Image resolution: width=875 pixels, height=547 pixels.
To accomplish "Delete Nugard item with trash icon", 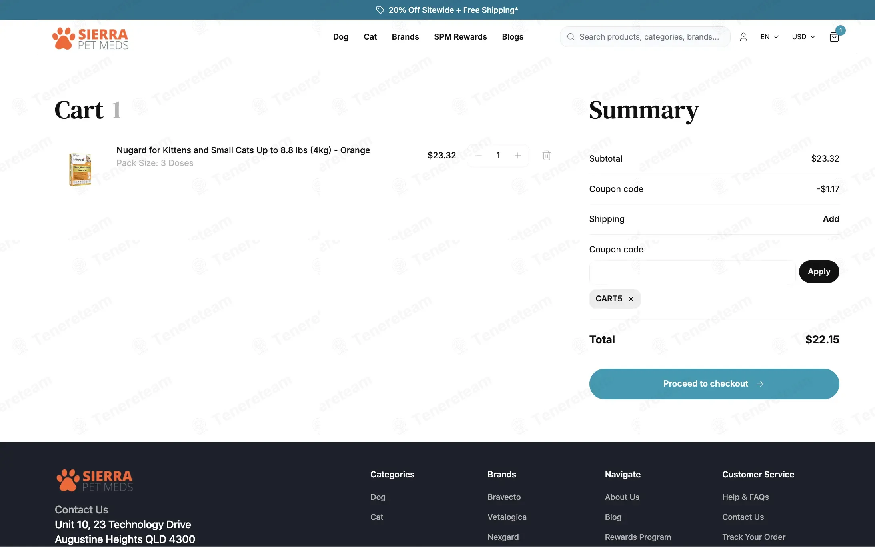I will click(547, 155).
